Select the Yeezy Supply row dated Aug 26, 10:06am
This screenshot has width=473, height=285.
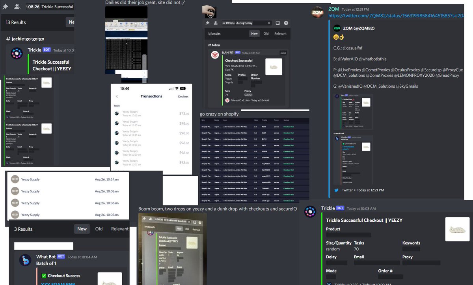coord(68,203)
